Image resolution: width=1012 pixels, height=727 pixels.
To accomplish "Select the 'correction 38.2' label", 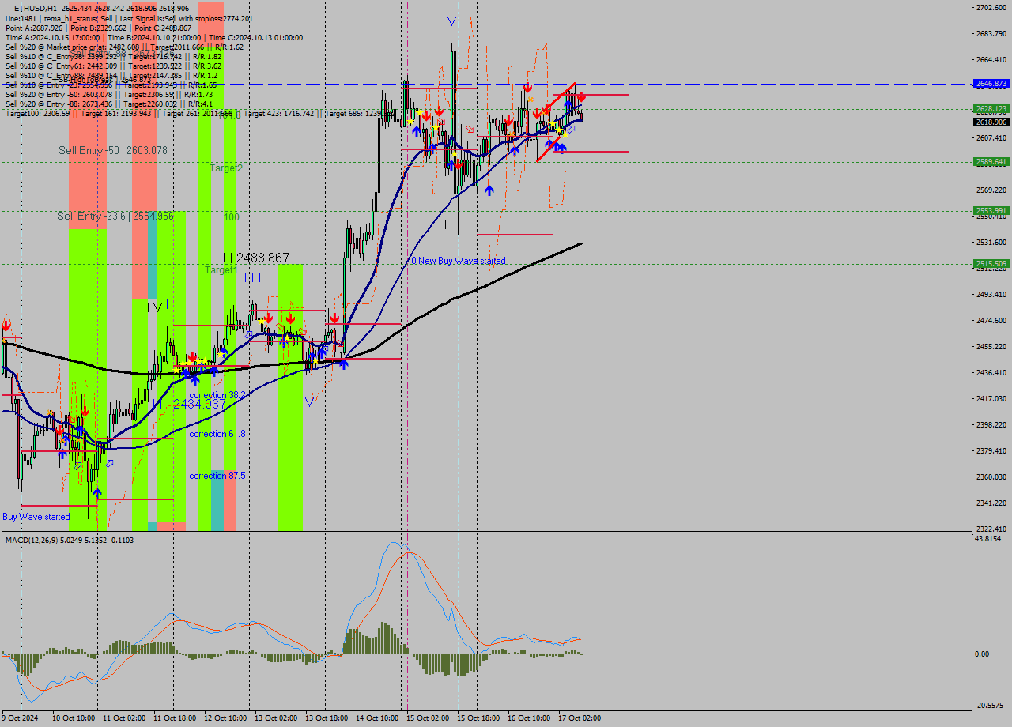I will click(219, 394).
